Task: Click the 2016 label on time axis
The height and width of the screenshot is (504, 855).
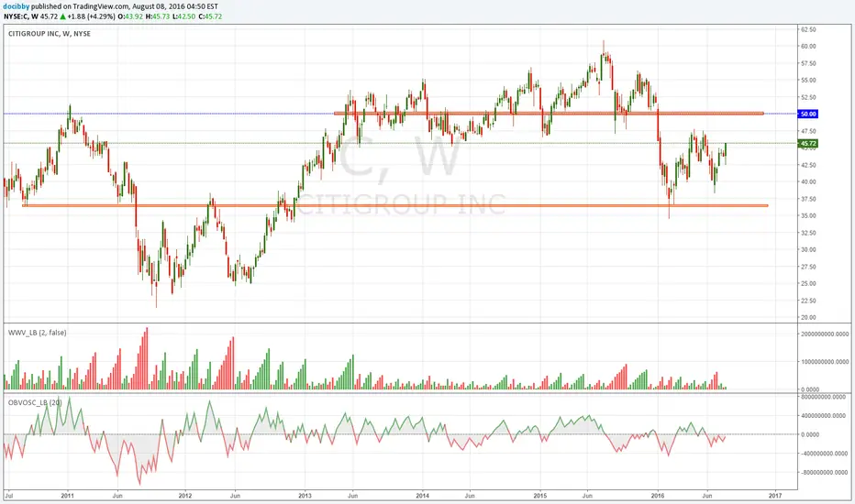Action: tap(658, 496)
